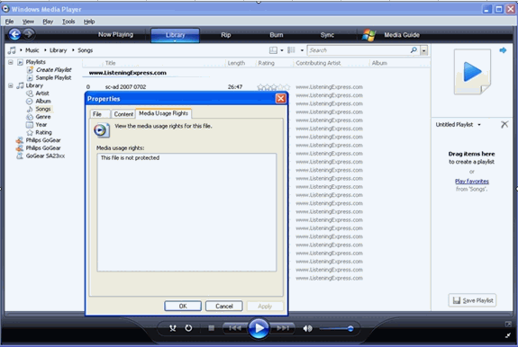Click Create Playlist item
The width and height of the screenshot is (518, 347).
coord(53,70)
